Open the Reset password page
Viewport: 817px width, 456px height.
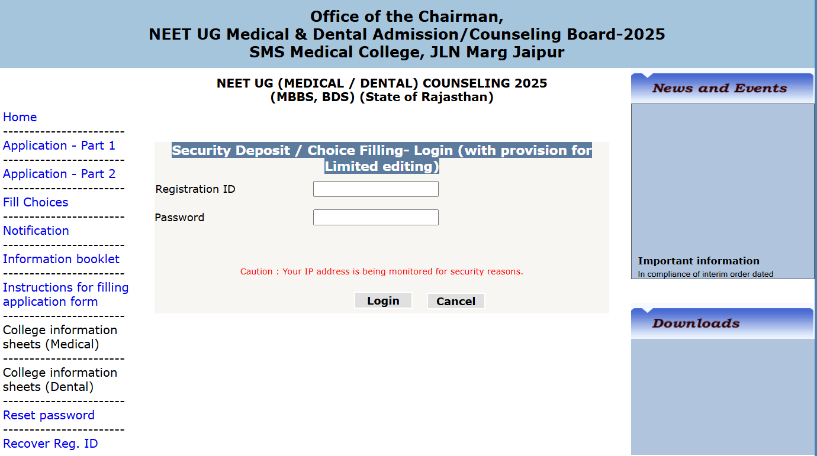coord(49,415)
